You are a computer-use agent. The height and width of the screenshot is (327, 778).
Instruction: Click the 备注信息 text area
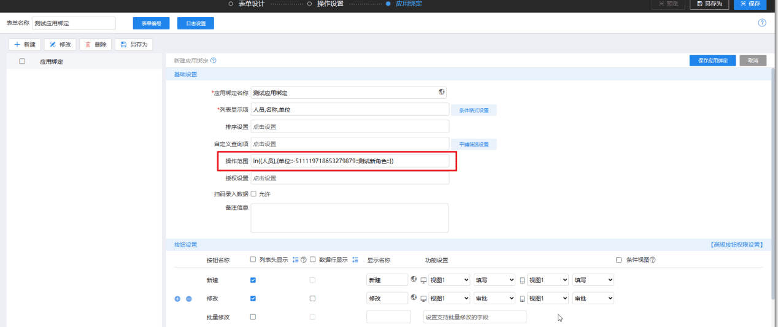coord(350,218)
